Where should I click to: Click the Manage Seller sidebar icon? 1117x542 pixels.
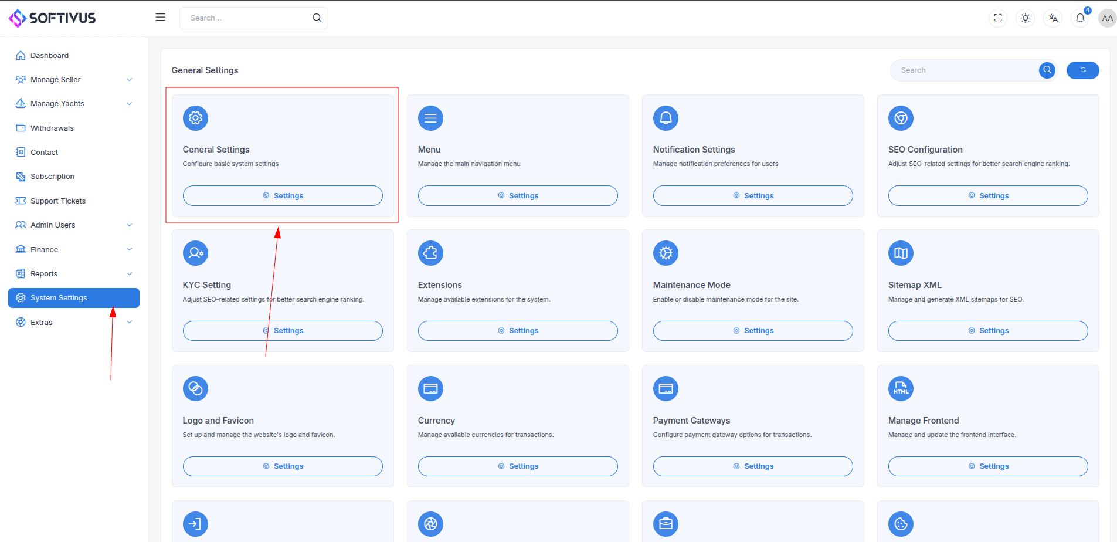click(21, 80)
